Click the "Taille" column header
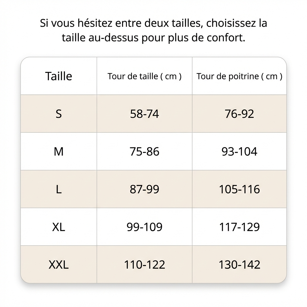 click(x=59, y=76)
